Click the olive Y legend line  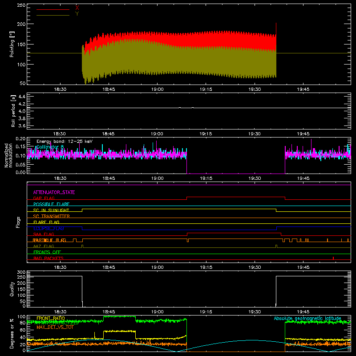point(53,16)
